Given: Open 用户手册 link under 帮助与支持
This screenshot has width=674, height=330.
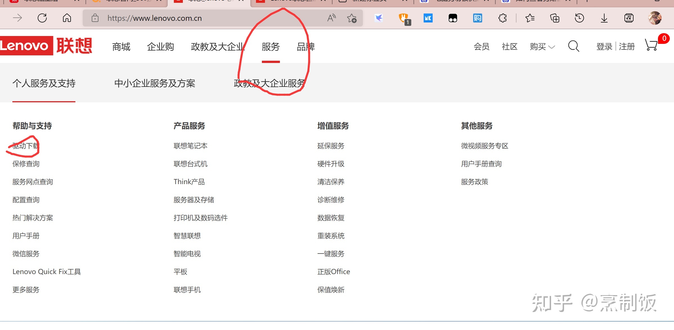Looking at the screenshot, I should point(26,236).
